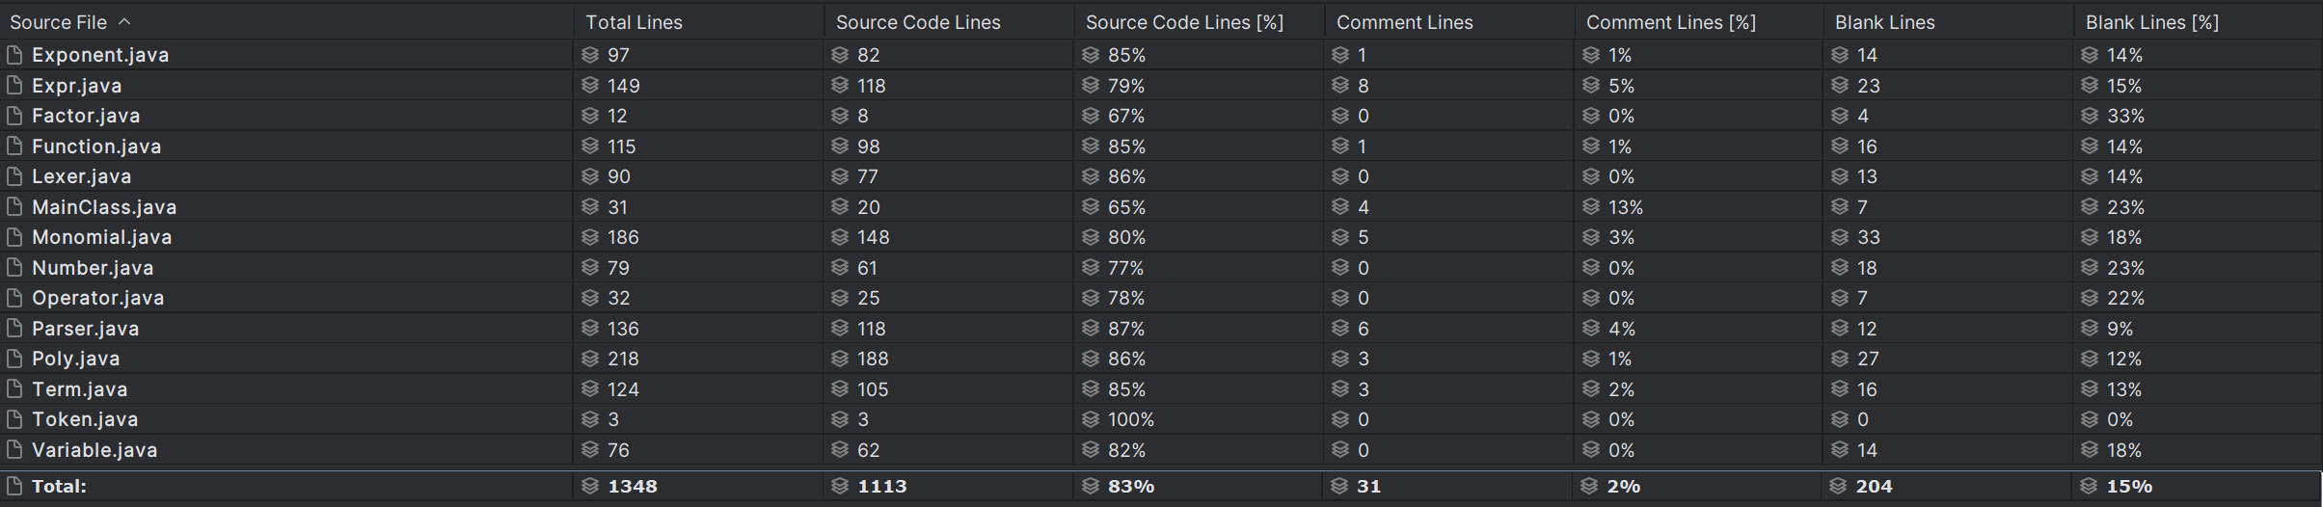Viewport: 2323px width, 507px height.
Task: Sort by Total Lines column header
Action: tap(634, 22)
